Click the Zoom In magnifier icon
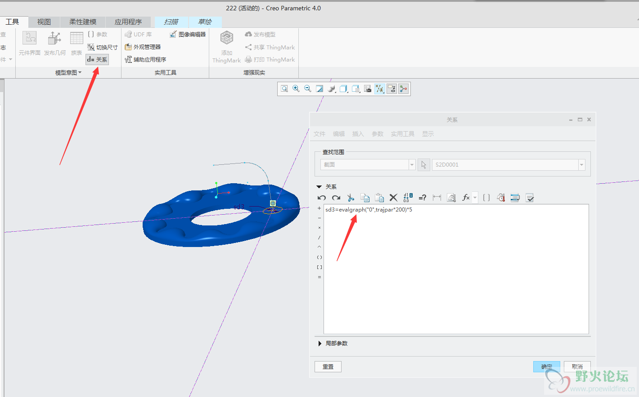The width and height of the screenshot is (639, 397). point(296,89)
